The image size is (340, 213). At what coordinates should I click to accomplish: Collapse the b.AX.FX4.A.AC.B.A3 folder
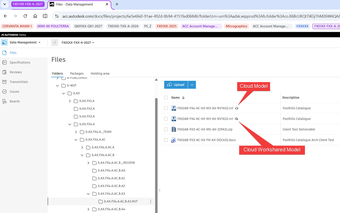pos(88,194)
